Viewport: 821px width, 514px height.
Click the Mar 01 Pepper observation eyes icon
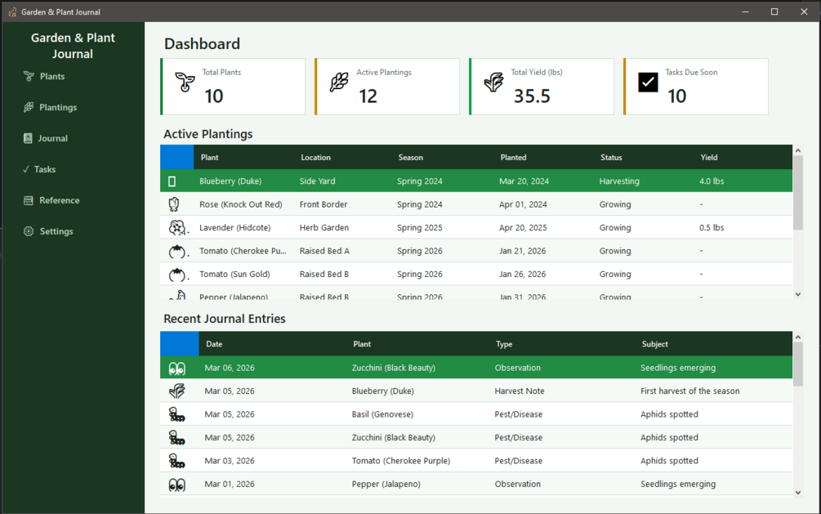coord(177,485)
